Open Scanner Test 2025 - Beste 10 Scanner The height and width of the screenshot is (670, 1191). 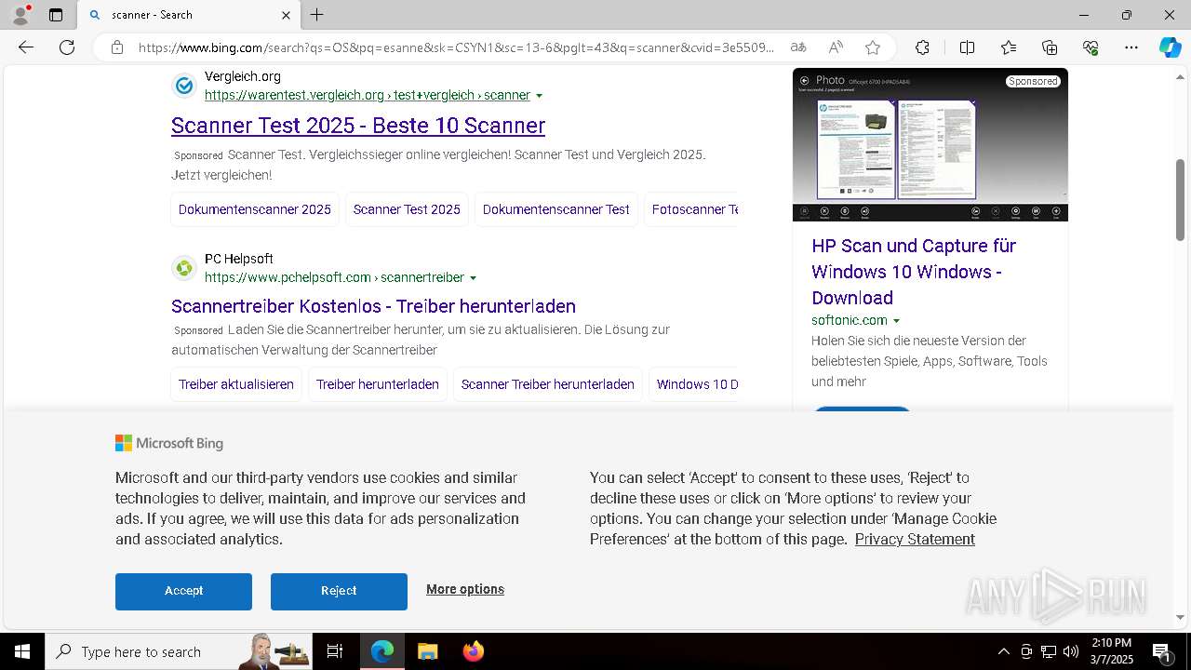point(358,125)
